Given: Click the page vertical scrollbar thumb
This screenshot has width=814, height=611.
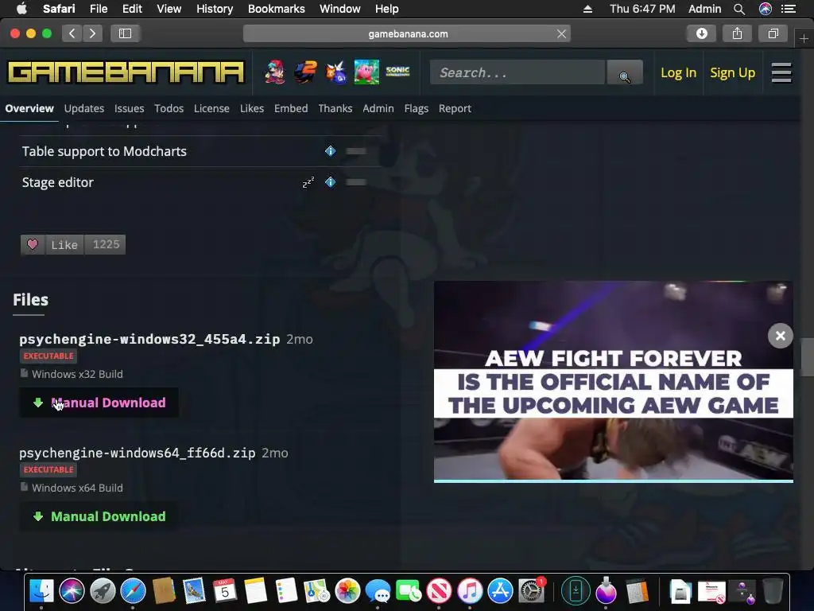Looking at the screenshot, I should point(807,357).
